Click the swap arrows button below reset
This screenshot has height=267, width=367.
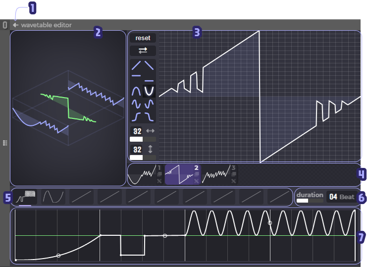(143, 51)
